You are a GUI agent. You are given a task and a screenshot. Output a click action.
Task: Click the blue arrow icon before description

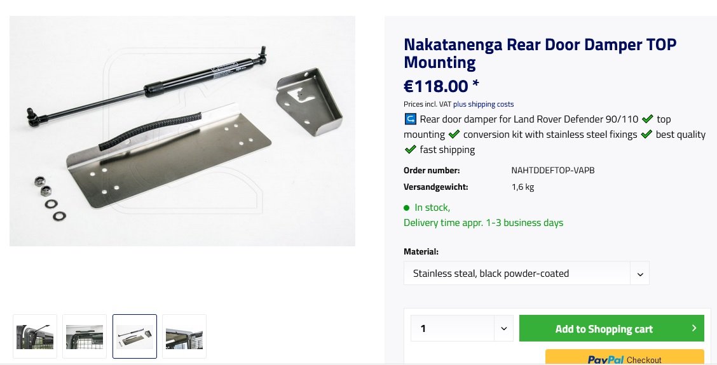click(410, 119)
